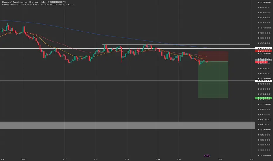
Task: Click the 1.61400 price axis label
Action: 264,94
